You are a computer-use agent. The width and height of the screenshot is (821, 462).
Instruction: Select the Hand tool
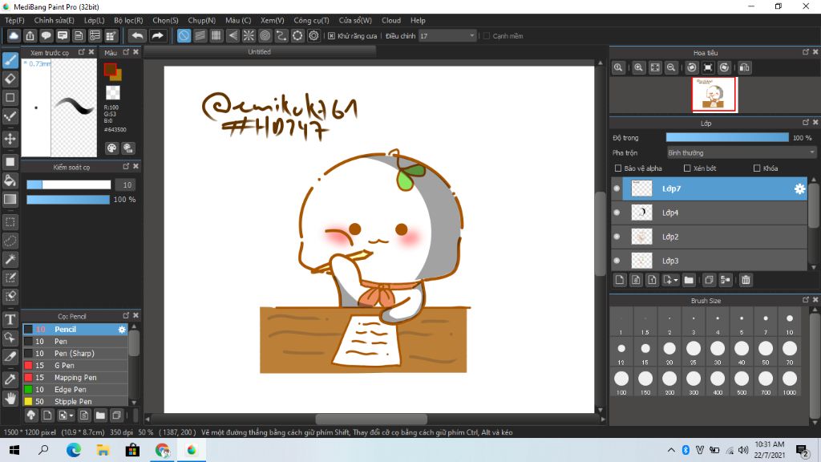[x=10, y=399]
